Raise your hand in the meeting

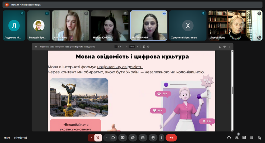[x=153, y=137]
